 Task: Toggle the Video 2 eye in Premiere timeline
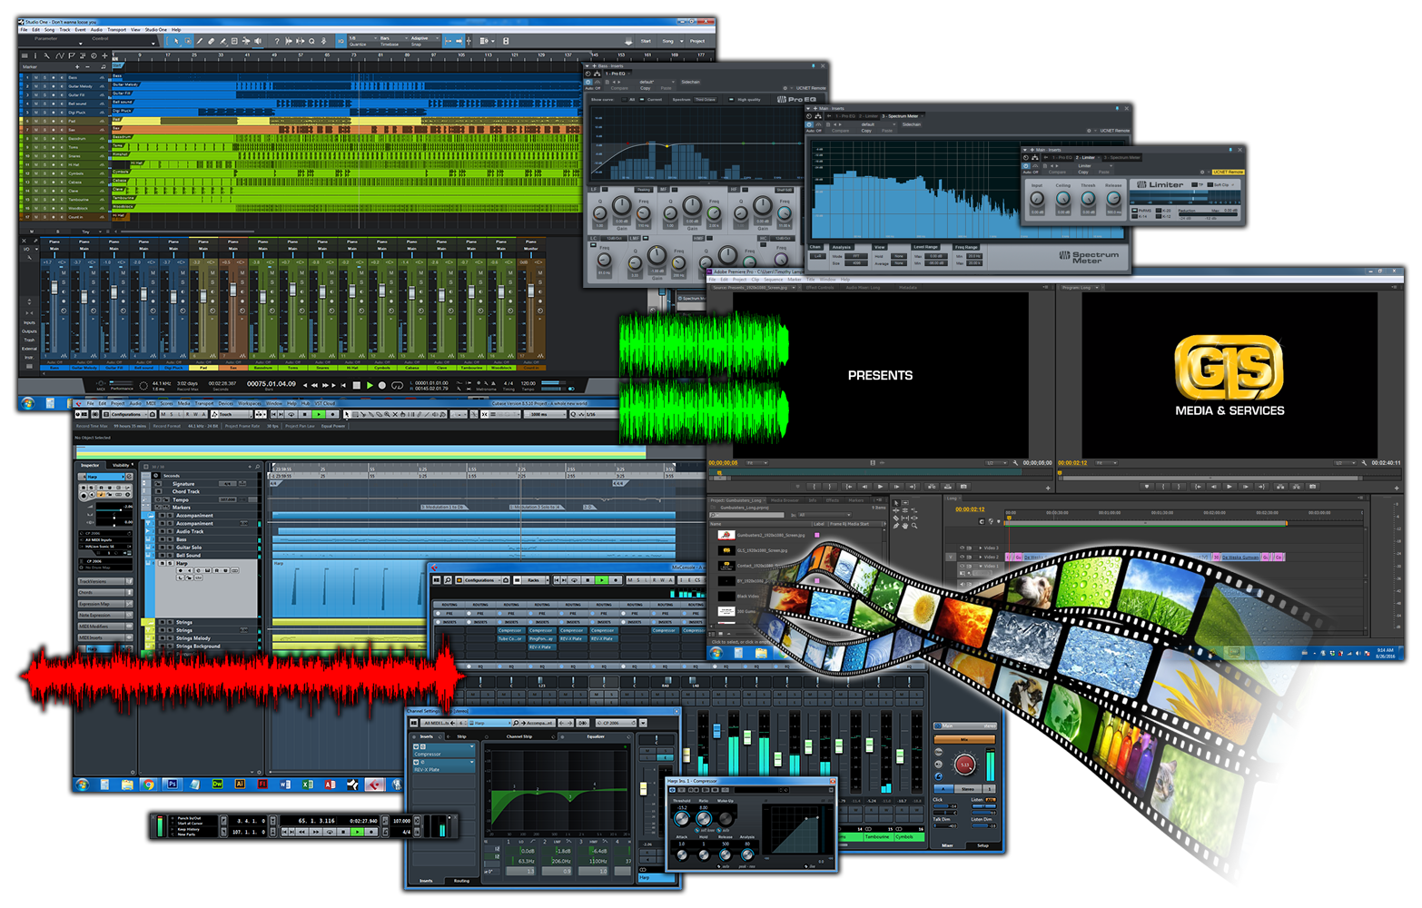coord(962,557)
